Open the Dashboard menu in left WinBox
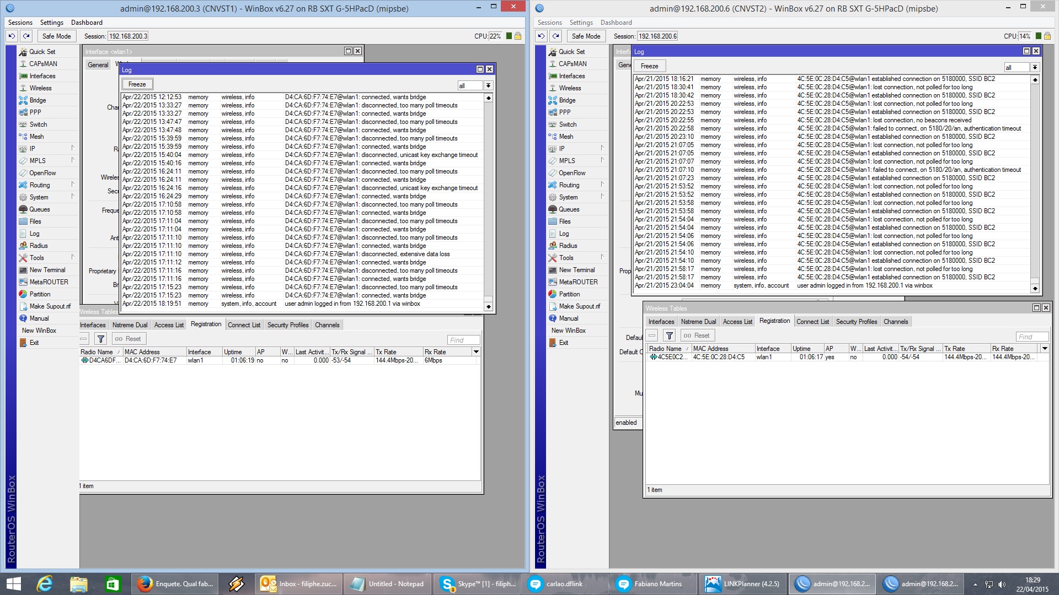Screen dimensions: 1059x595 click(x=87, y=23)
